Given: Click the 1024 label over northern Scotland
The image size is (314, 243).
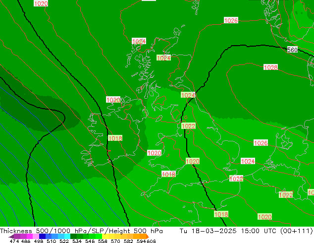Looking at the screenshot, I should [163, 58].
